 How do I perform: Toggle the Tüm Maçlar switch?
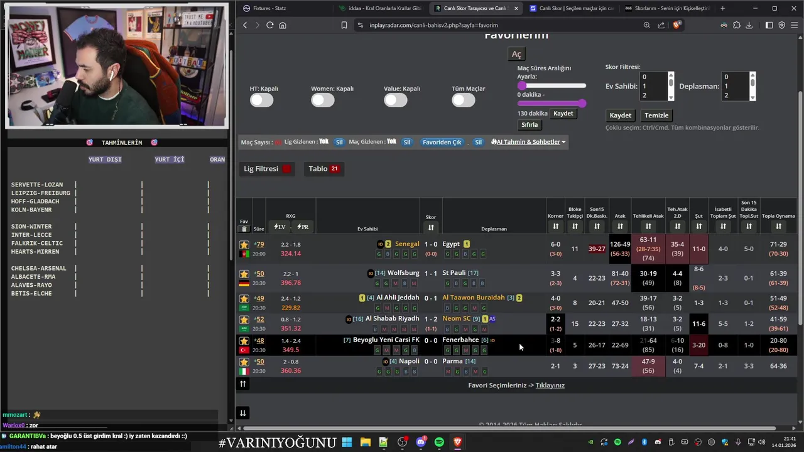[x=463, y=100]
